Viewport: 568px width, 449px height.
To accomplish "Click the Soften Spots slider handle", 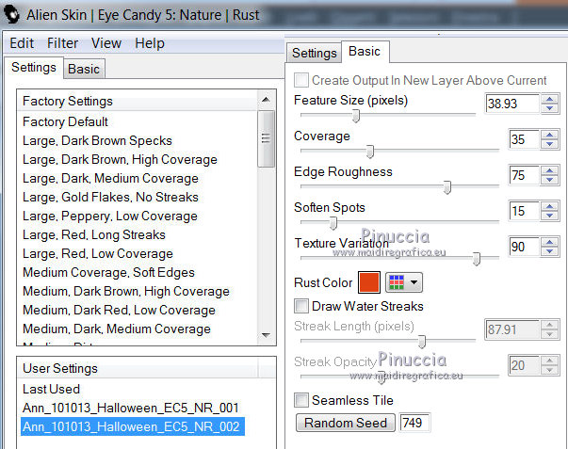I will 333,223.
